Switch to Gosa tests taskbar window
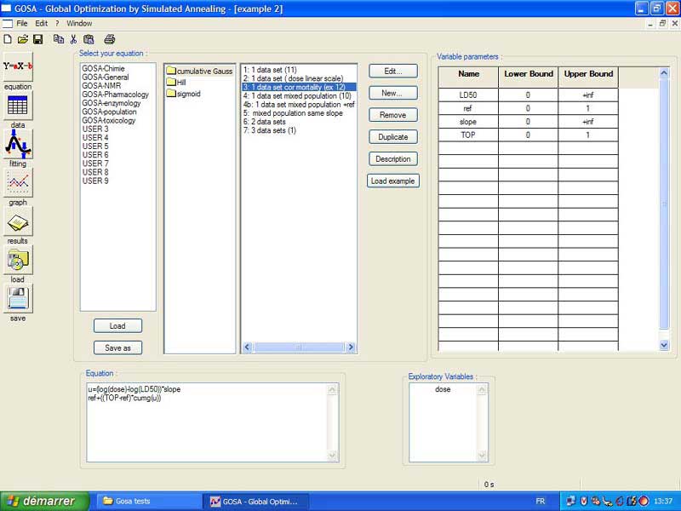 pos(149,501)
